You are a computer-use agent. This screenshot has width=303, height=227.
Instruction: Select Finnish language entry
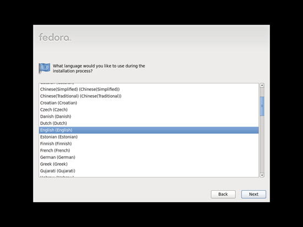pyautogui.click(x=149, y=143)
